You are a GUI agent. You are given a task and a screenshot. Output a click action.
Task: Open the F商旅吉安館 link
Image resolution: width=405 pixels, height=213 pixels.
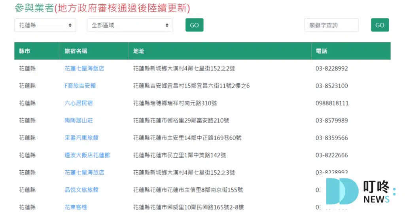tap(80, 86)
